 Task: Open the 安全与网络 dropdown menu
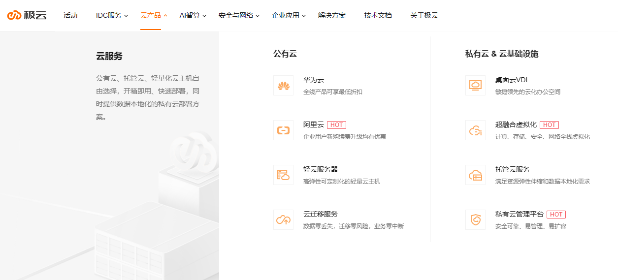(239, 15)
